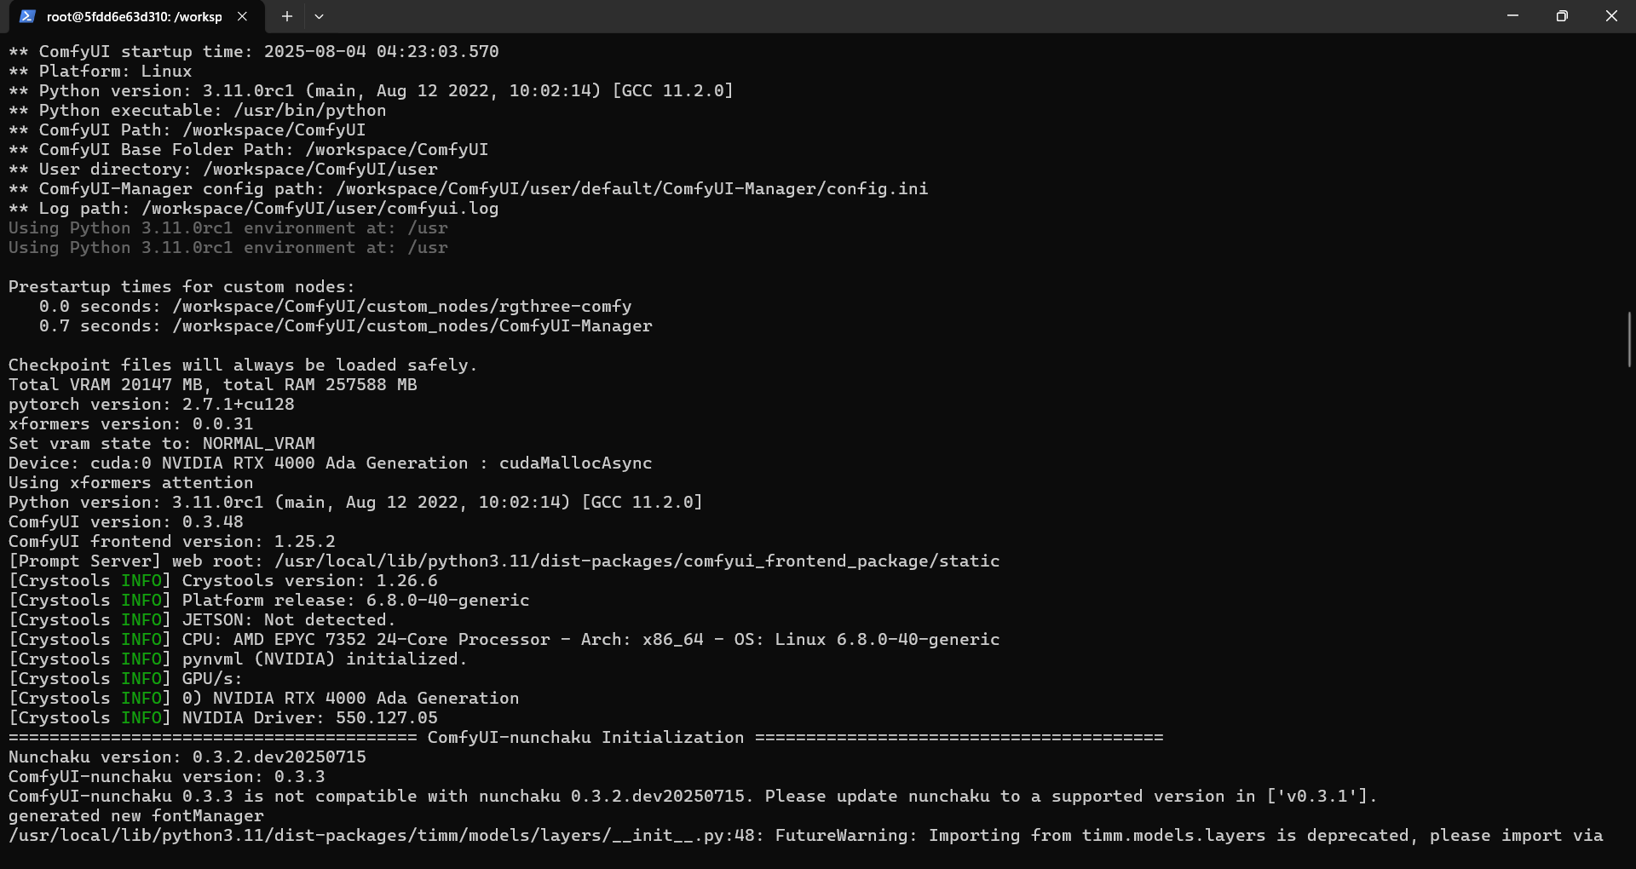
Task: Click the Prompt Server web root path
Action: coord(637,561)
